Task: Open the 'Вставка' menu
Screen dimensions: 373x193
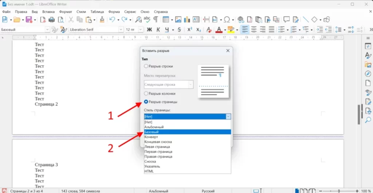Action: (x=48, y=12)
